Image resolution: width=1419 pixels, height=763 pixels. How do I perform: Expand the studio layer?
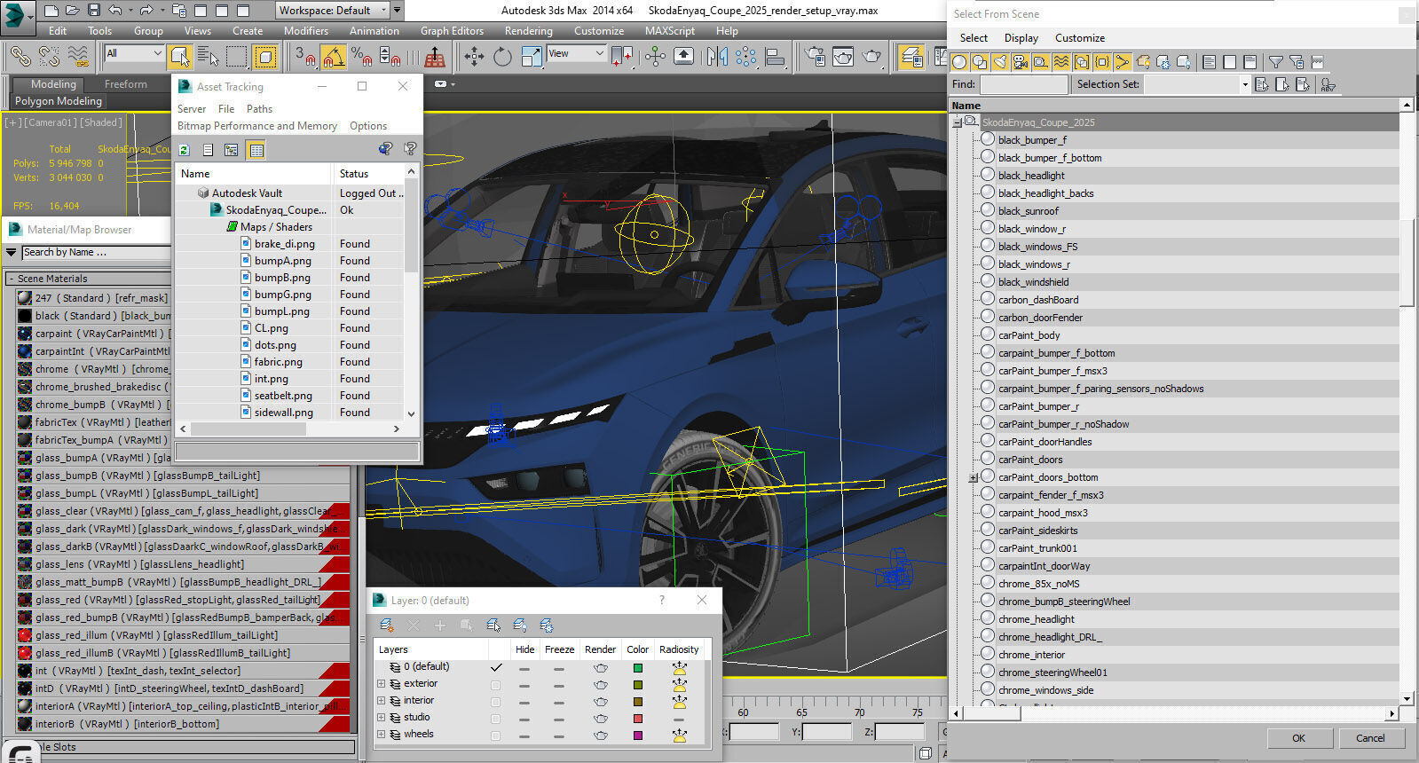click(382, 718)
